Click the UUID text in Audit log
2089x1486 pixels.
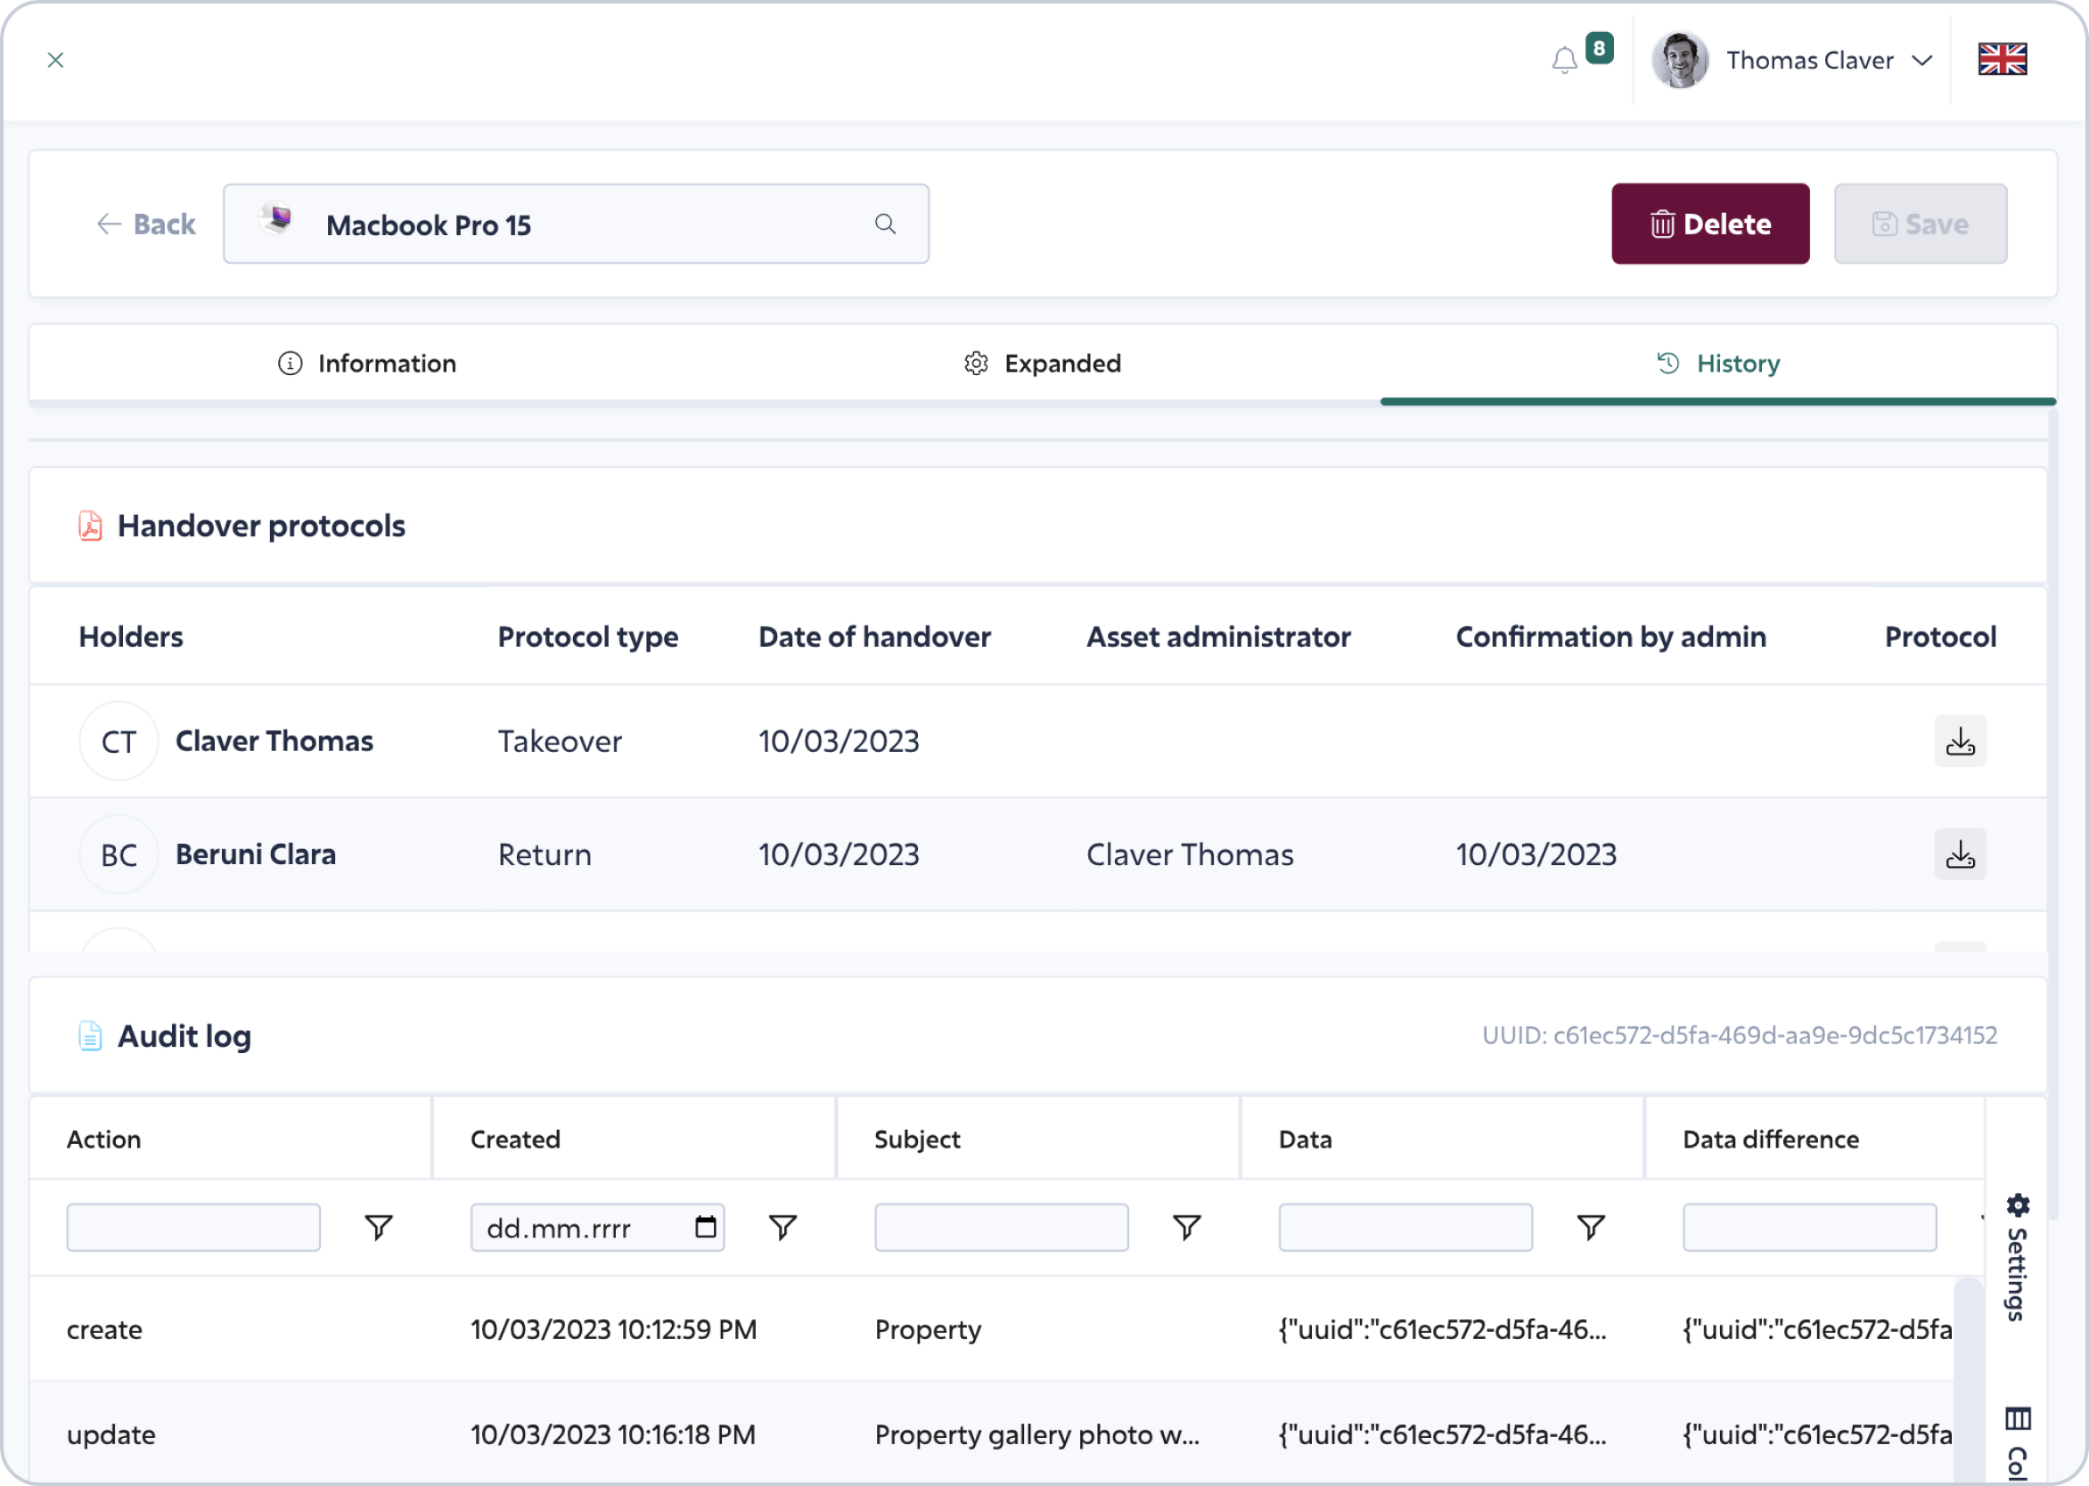[1740, 1035]
